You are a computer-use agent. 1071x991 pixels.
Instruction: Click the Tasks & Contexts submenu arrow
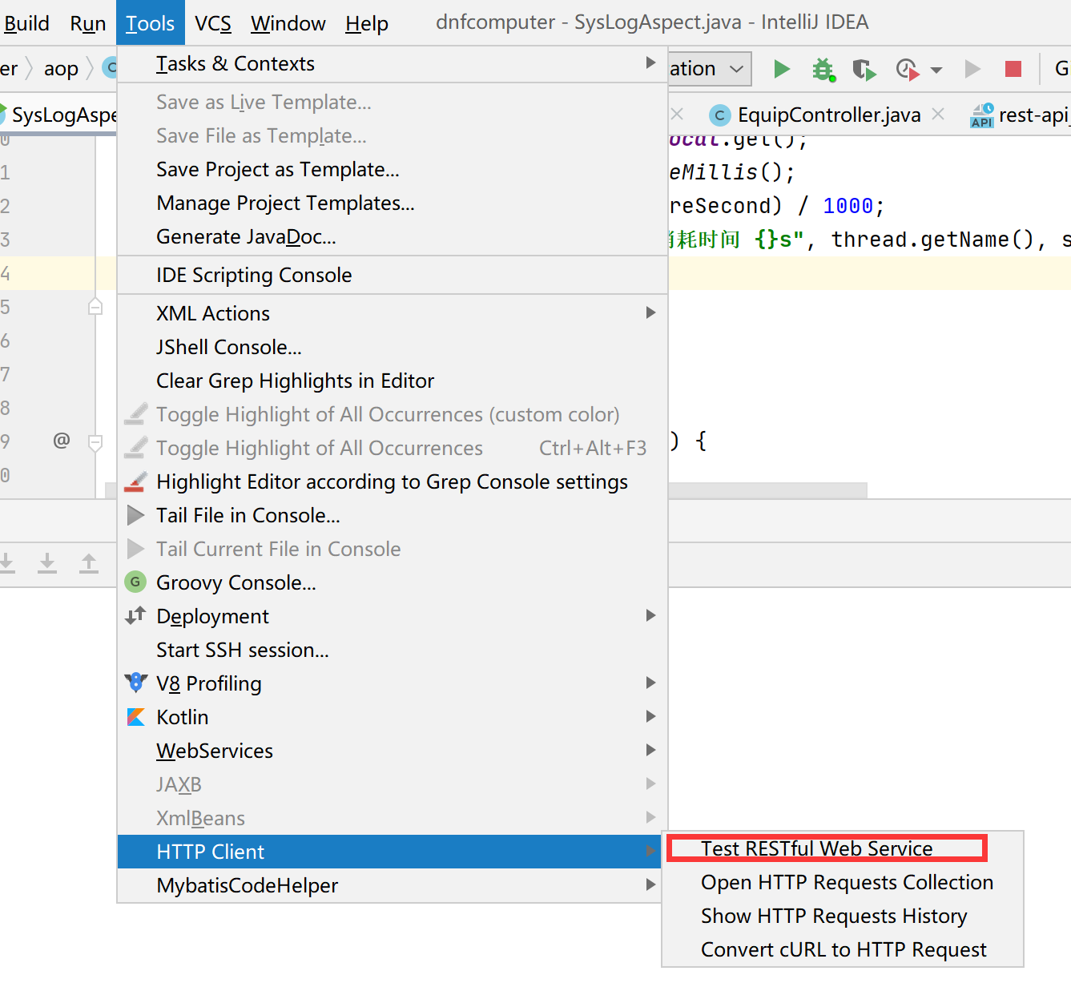(651, 62)
